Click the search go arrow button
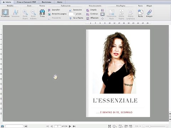 click(x=26, y=126)
